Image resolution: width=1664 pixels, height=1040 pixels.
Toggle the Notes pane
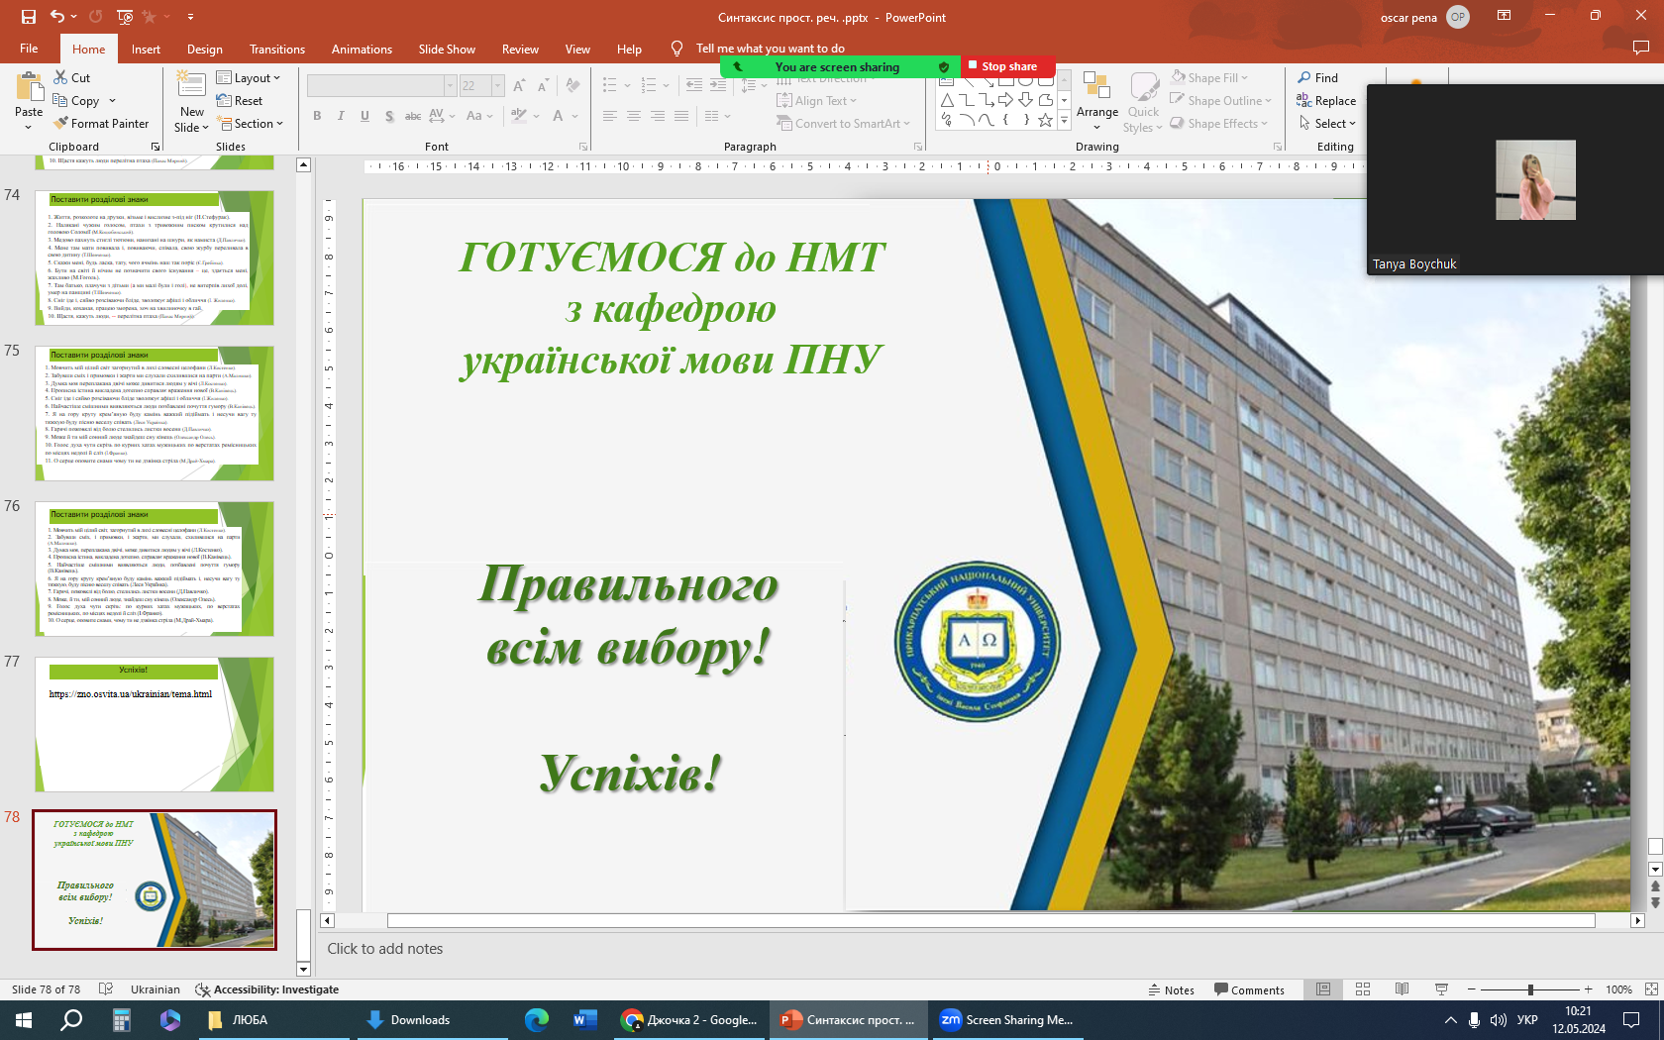click(x=1171, y=989)
